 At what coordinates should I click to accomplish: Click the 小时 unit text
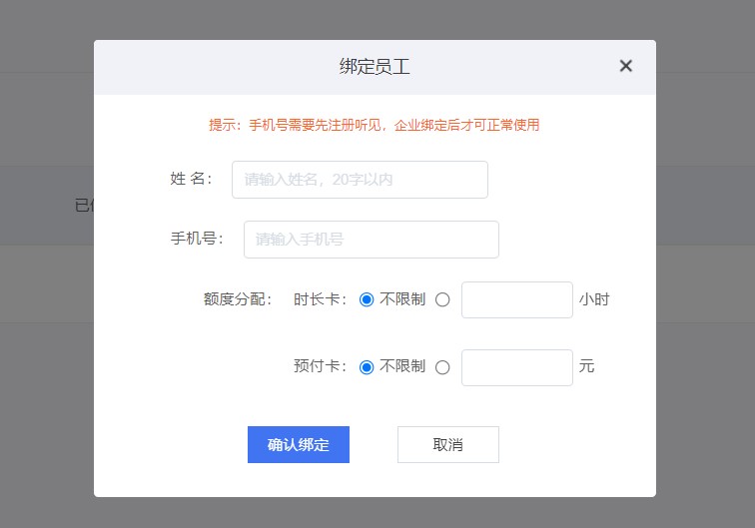594,299
